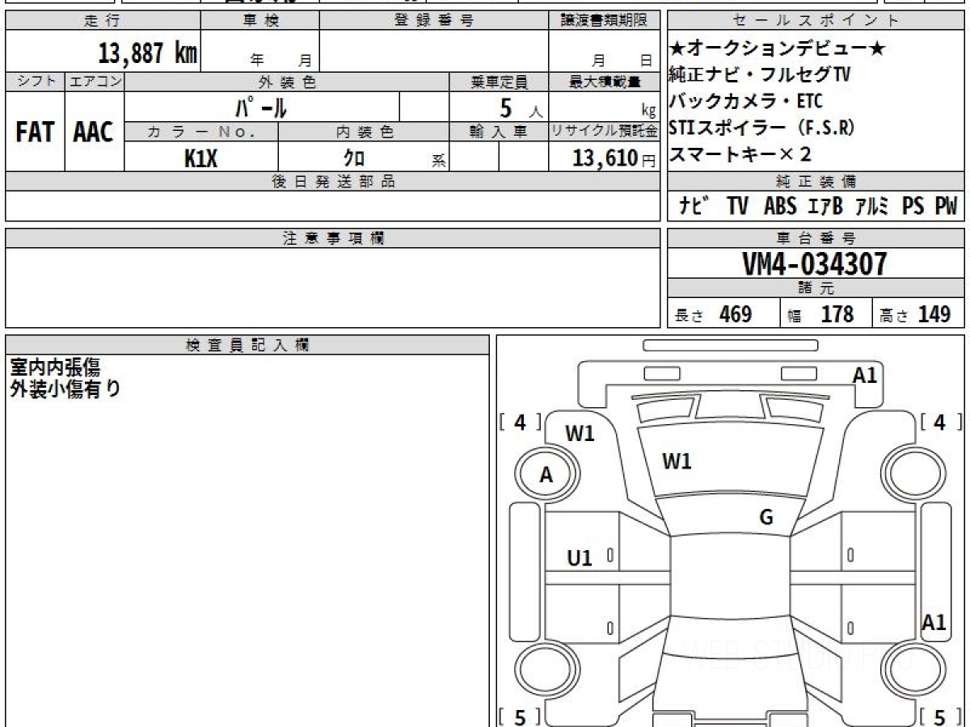Click the 登録番号 header cell

pos(434,21)
